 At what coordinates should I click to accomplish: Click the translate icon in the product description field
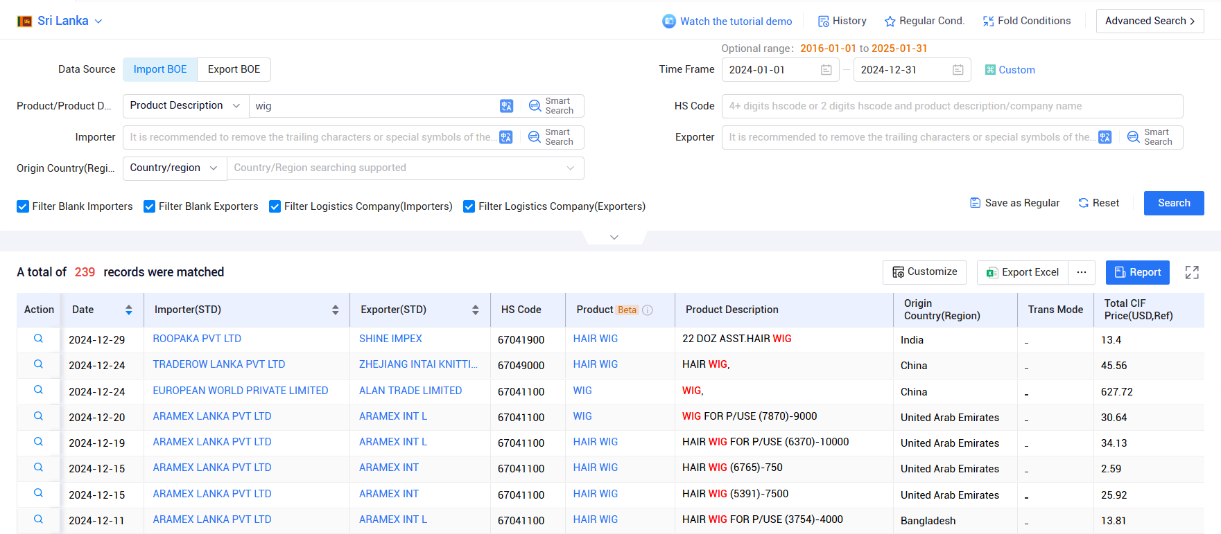click(506, 106)
